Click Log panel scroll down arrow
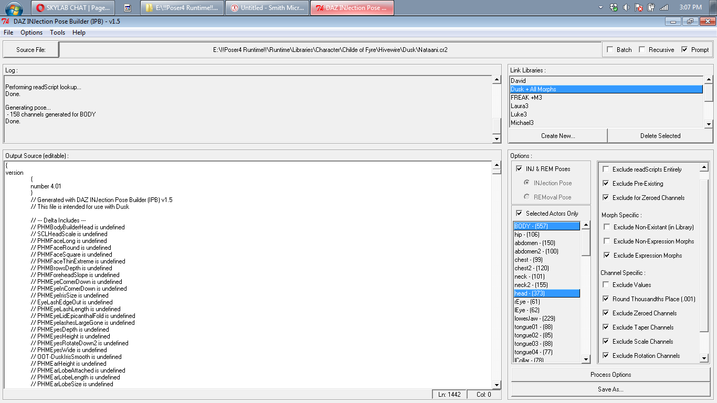717x403 pixels. coord(497,139)
